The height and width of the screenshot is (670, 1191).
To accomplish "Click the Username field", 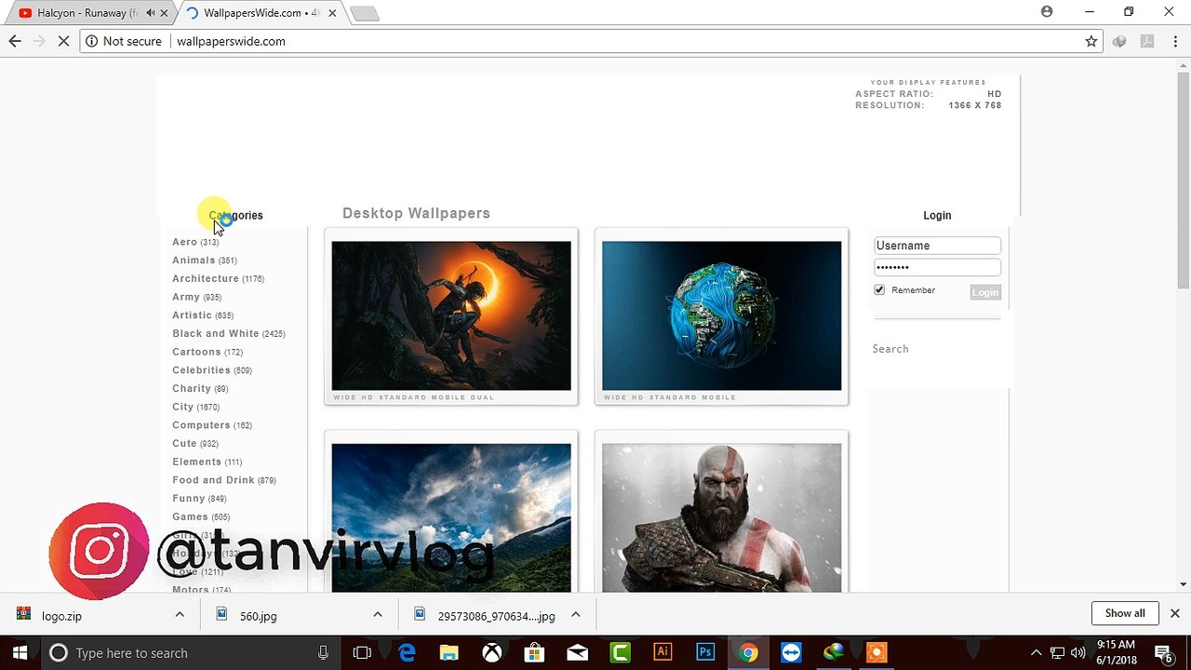I will coord(937,246).
